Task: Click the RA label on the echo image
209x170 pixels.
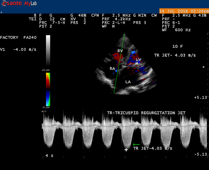Action: [112, 69]
